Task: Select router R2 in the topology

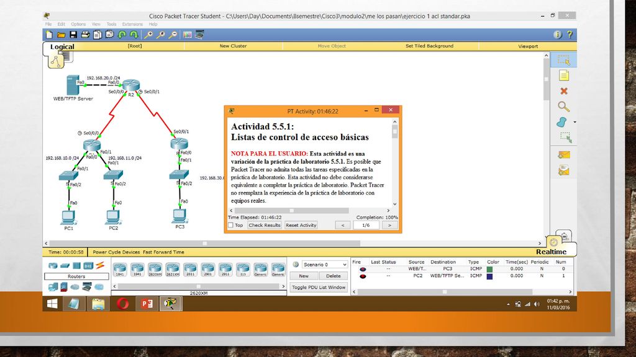Action: point(131,86)
